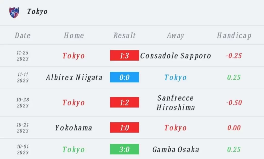Select the Result column header
This screenshot has height=159, width=264.
[125, 36]
